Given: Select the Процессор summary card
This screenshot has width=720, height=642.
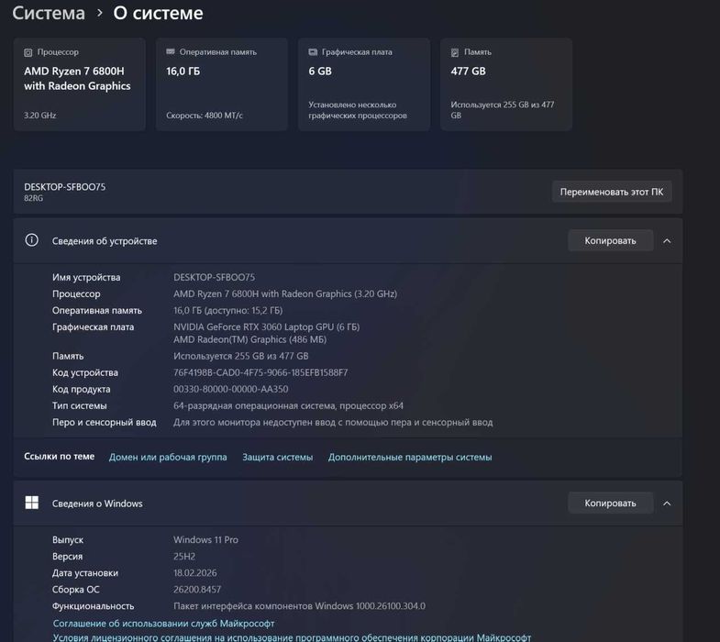Looking at the screenshot, I should (80, 84).
